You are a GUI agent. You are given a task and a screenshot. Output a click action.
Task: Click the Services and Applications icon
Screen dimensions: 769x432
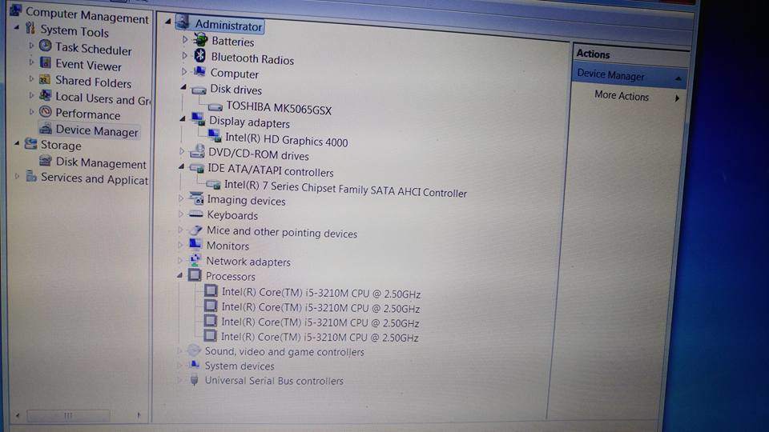coord(31,175)
